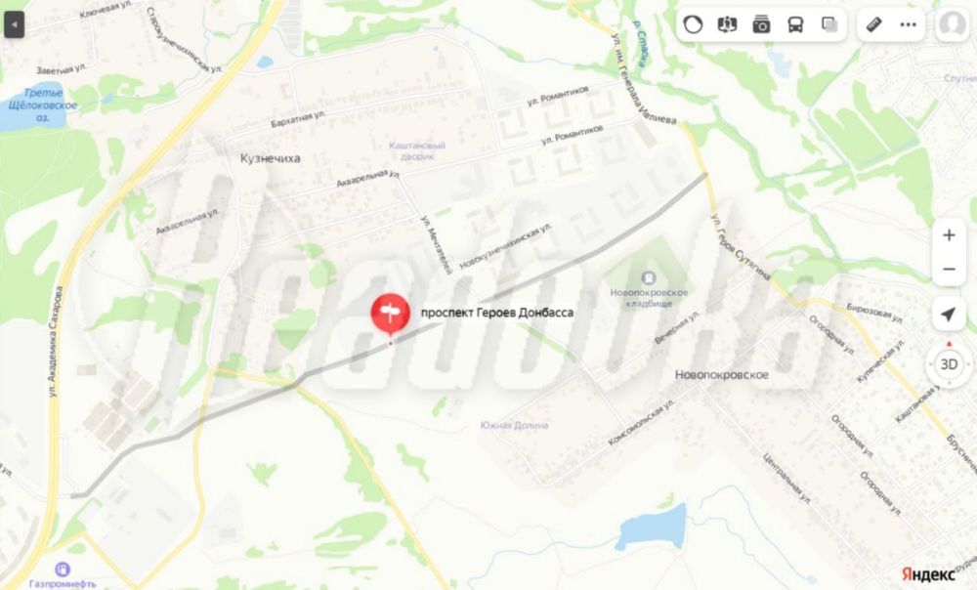The height and width of the screenshot is (590, 977).
Task: Click Новопокровское кладбище cemetery icon
Action: (x=649, y=277)
